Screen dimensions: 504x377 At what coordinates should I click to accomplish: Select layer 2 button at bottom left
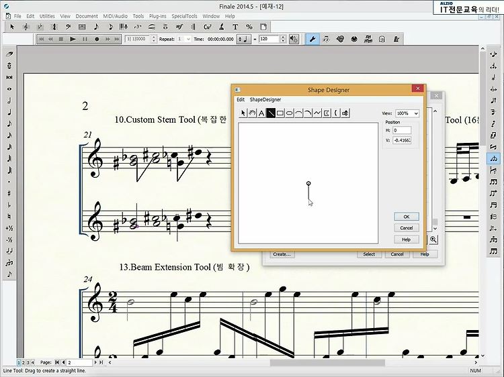[23, 362]
